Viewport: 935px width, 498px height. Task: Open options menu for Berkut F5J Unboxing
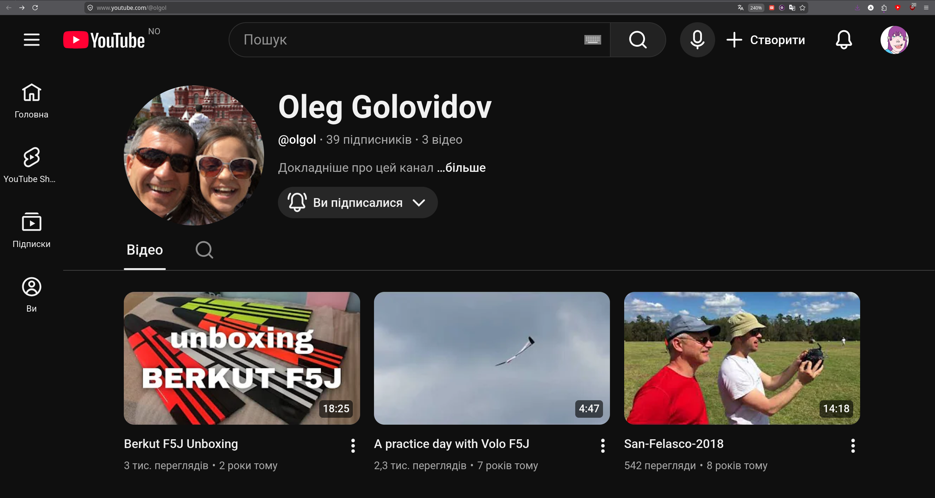353,445
